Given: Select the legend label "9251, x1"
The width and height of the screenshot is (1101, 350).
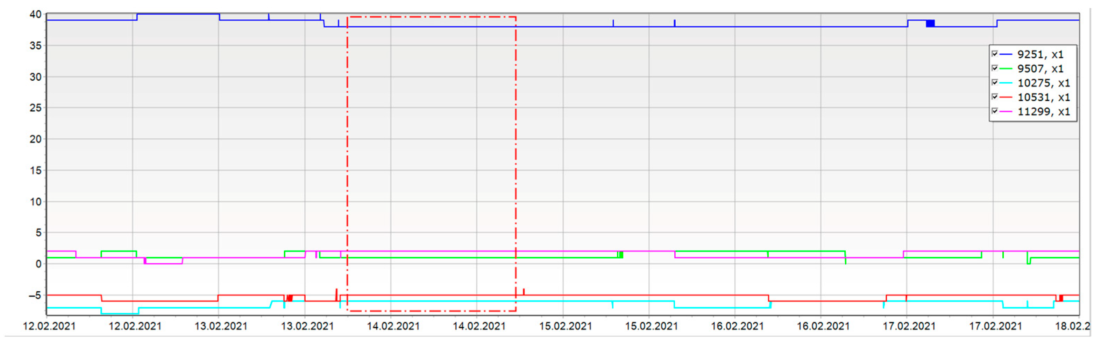Looking at the screenshot, I should (1040, 54).
